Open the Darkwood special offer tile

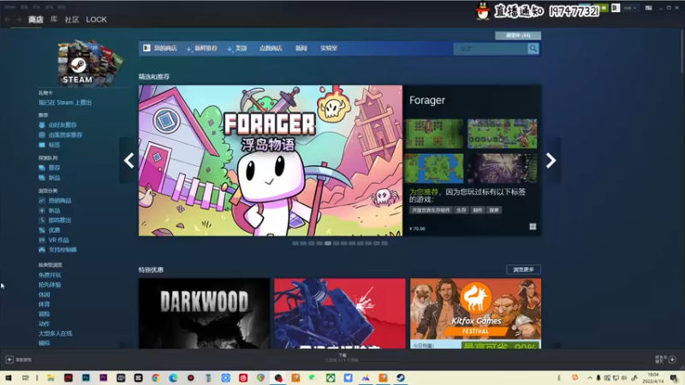204,313
